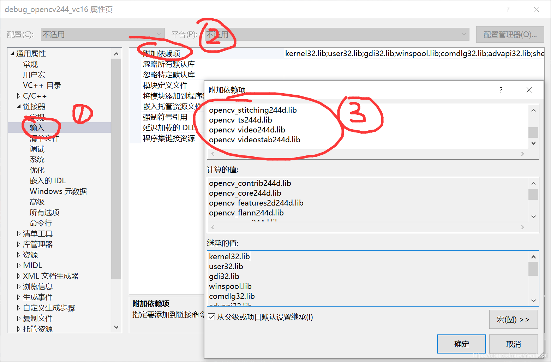Click opencv_stitching244d.lib in the edit box
Image resolution: width=551 pixels, height=362 pixels.
[253, 110]
